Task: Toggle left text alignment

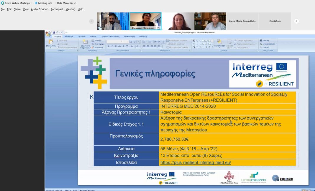Action: (x=144, y=46)
